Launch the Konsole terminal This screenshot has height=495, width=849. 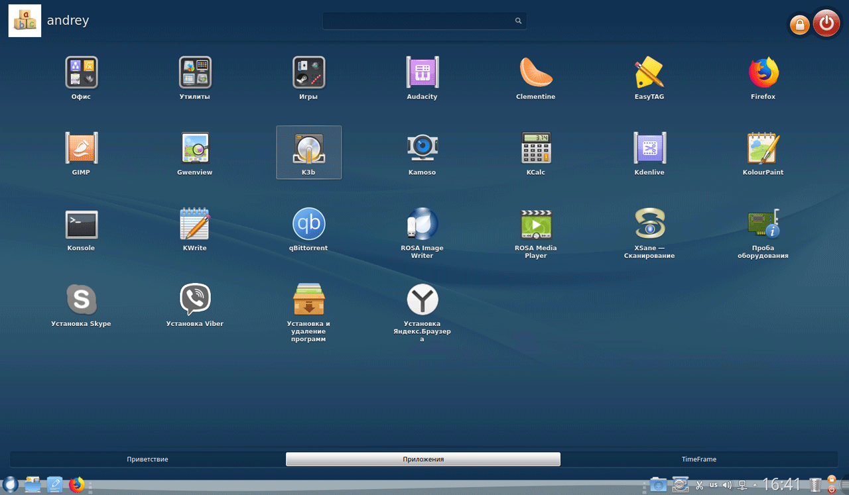click(81, 224)
